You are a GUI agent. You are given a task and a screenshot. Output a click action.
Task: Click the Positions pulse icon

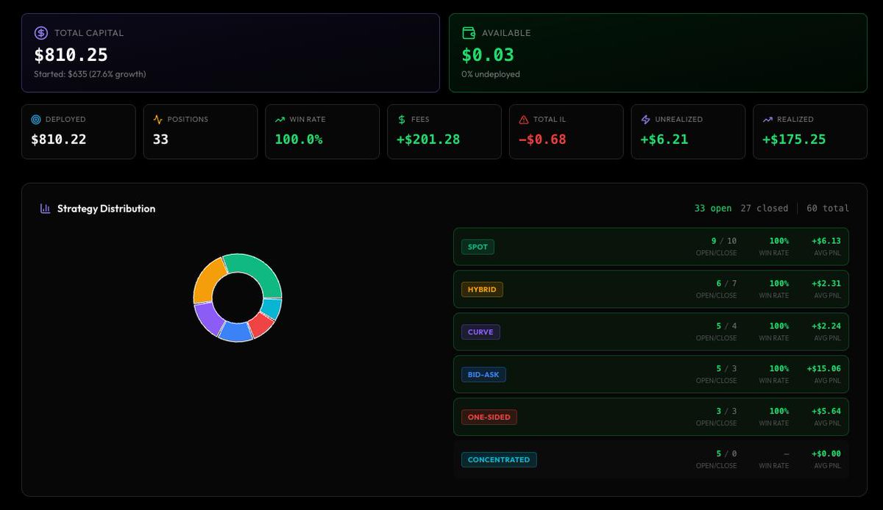(x=158, y=119)
